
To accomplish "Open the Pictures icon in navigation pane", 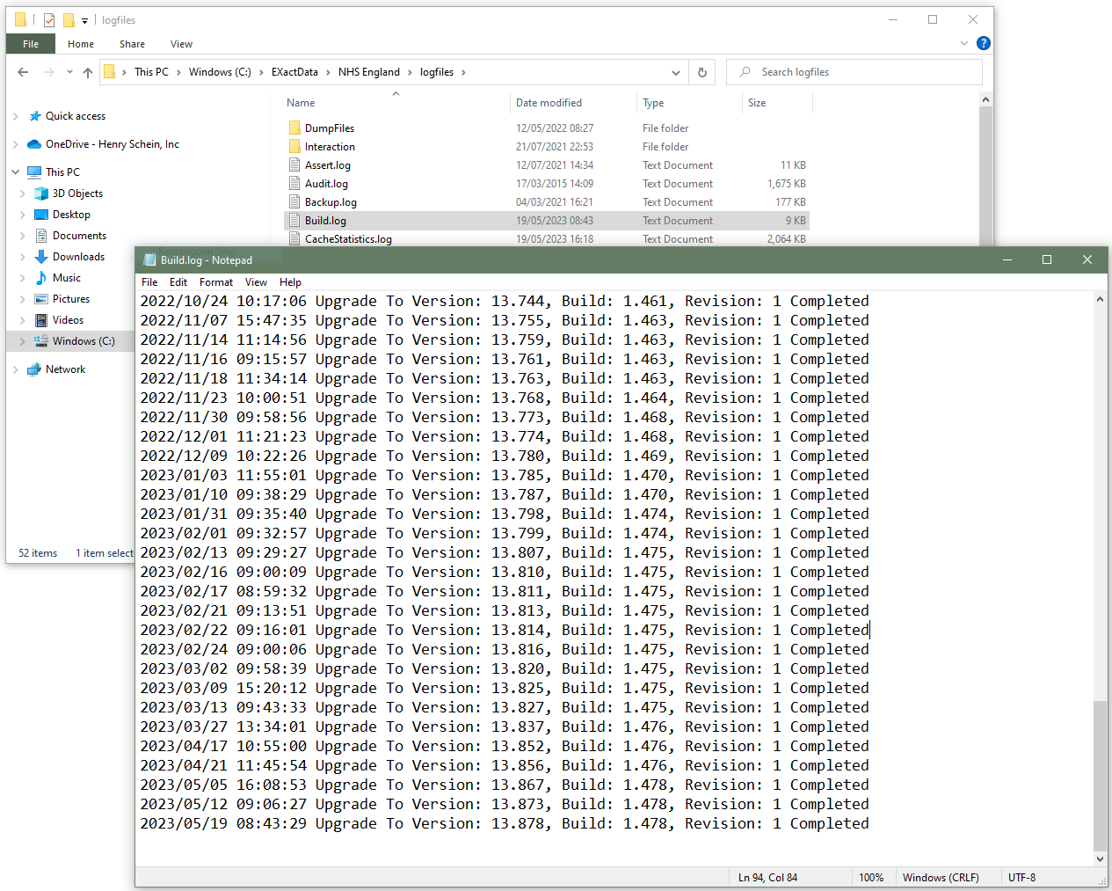I will pyautogui.click(x=41, y=299).
